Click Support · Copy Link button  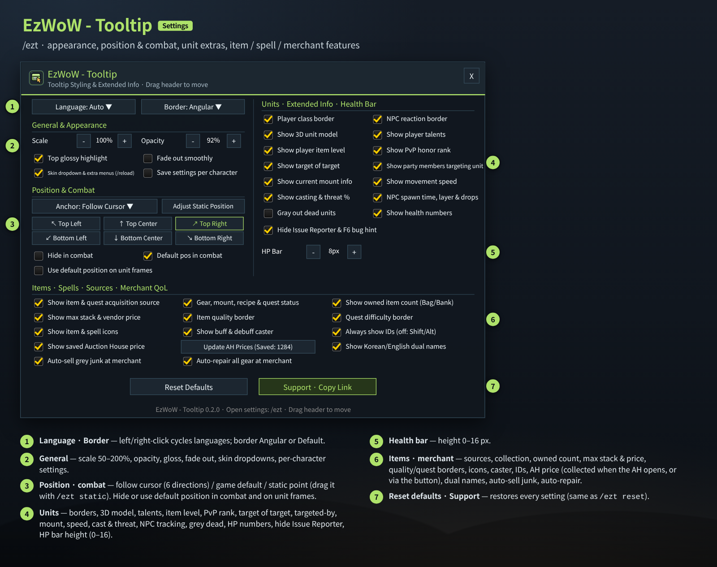pos(317,387)
